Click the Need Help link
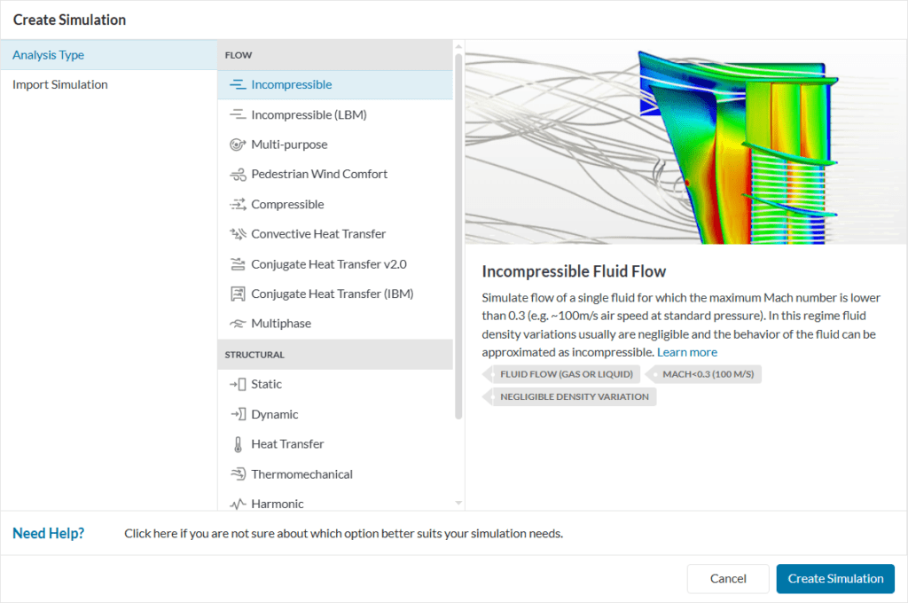The image size is (908, 603). pyautogui.click(x=48, y=533)
